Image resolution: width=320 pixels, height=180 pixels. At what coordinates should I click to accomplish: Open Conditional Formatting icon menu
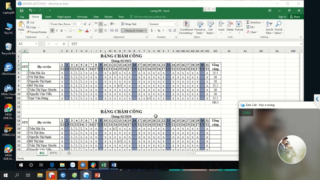point(186,27)
